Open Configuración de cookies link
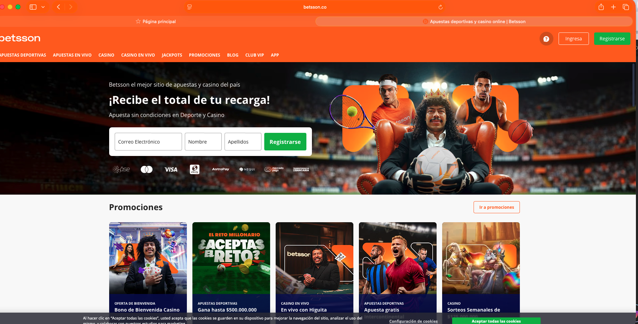Viewport: 638px width, 324px height. (413, 321)
